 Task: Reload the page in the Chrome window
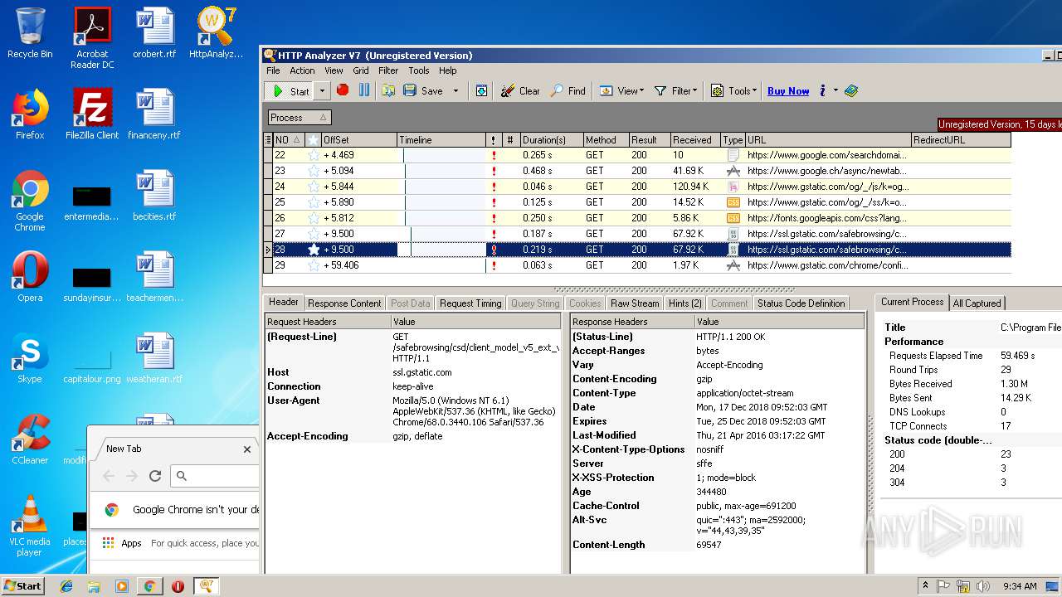pyautogui.click(x=154, y=476)
